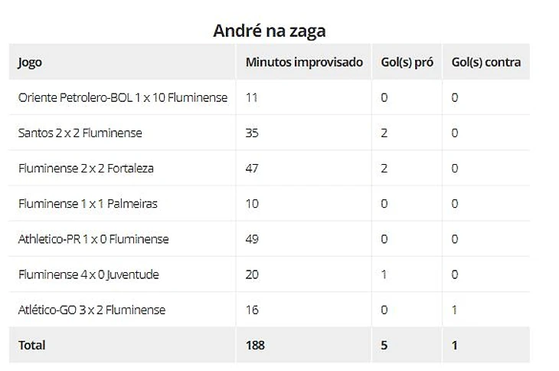
Task: Click the 35 minutes cell for Santos
Action: 252,133
